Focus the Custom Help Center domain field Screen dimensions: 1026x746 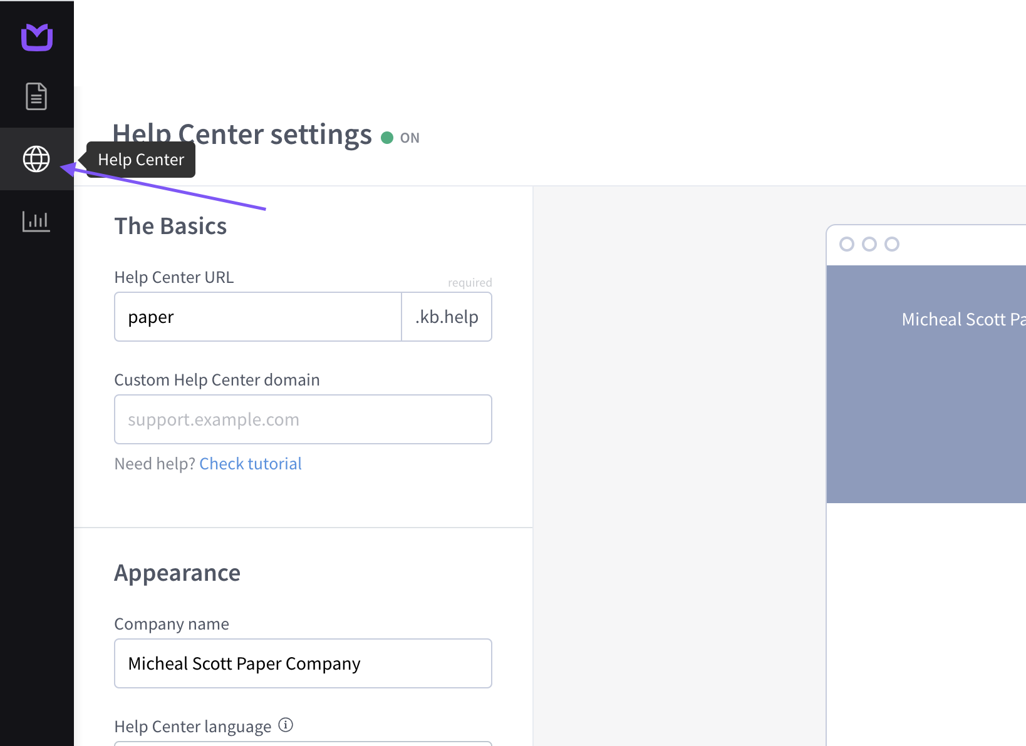(x=303, y=419)
